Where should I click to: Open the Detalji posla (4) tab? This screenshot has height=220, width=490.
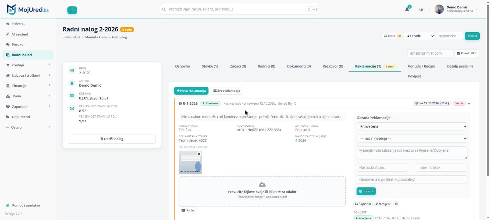click(x=460, y=66)
